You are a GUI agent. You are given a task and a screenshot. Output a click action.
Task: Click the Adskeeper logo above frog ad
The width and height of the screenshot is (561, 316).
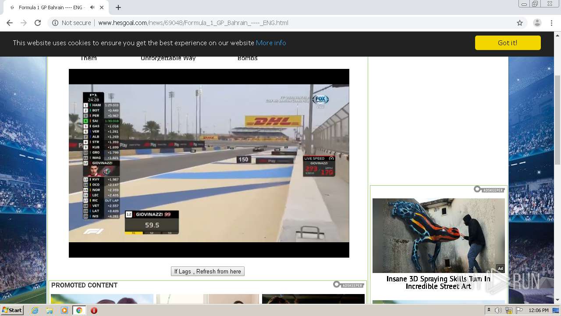click(x=489, y=189)
